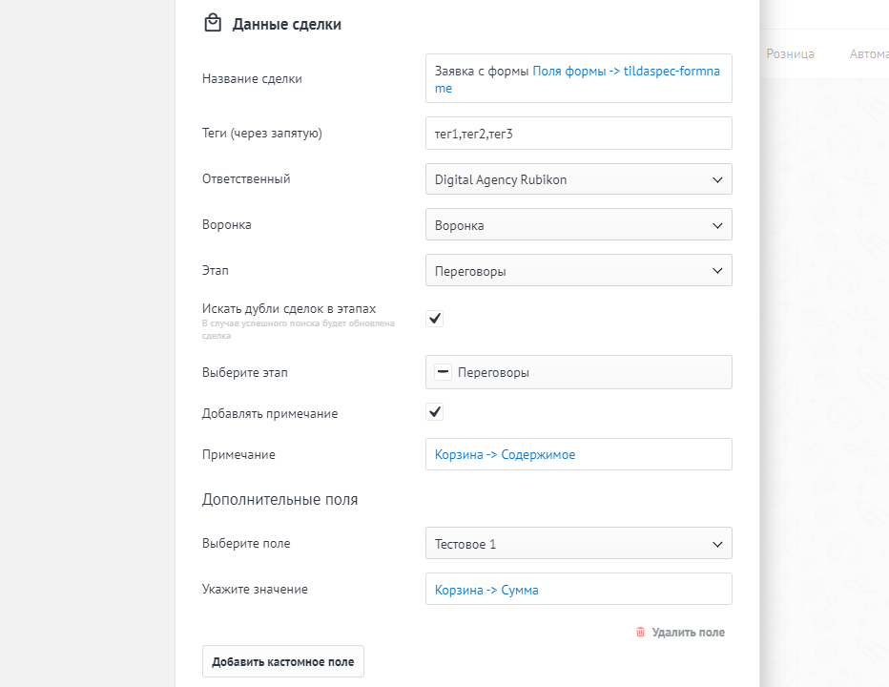The width and height of the screenshot is (889, 687).
Task: Open the Этап dropdown with Переговоры
Action: (x=578, y=271)
